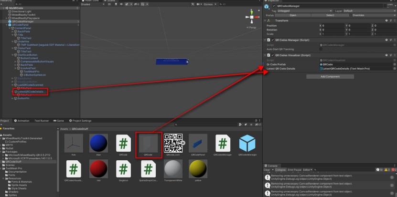Open Transform component preset icon
Image resolution: width=397 pixels, height=197 pixels.
pyautogui.click(x=391, y=21)
